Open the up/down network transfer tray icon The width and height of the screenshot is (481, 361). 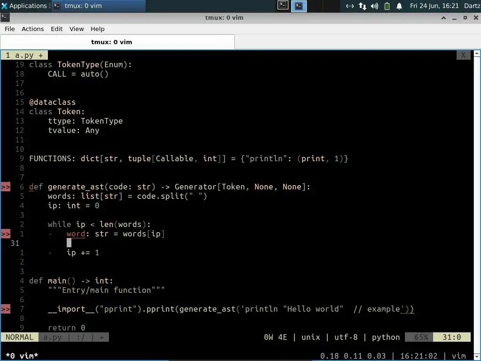362,6
